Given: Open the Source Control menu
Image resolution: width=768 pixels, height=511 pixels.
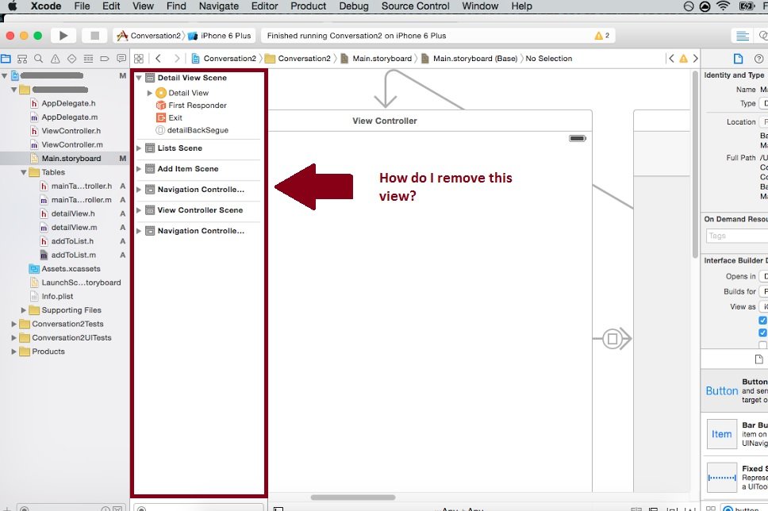Looking at the screenshot, I should coord(415,6).
